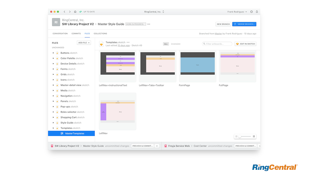309x174 pixels.
Task: Click the Merge Branch button
Action: tap(244, 24)
